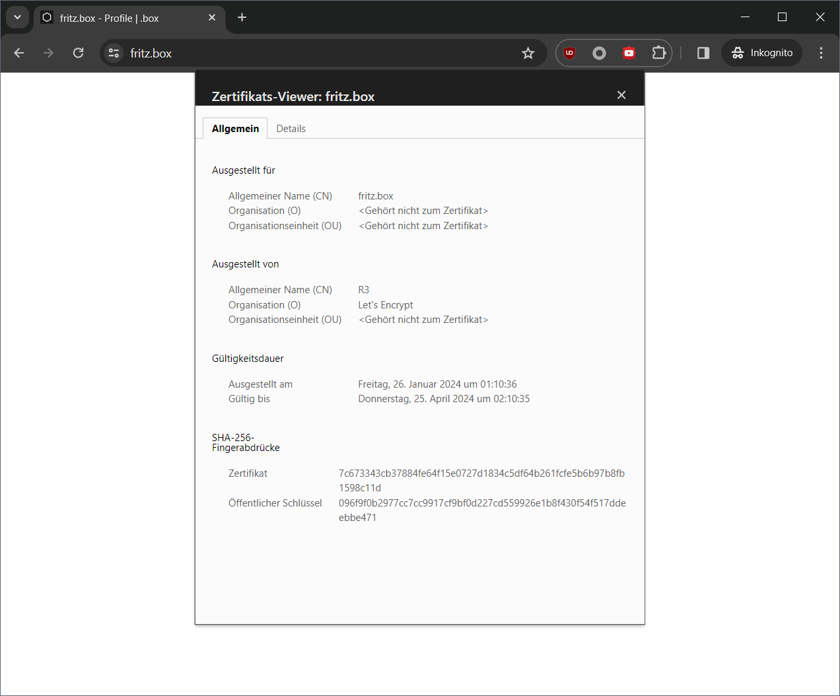Click the Zertifikat SHA-256 fingerprint value
The image size is (840, 696).
coord(481,481)
